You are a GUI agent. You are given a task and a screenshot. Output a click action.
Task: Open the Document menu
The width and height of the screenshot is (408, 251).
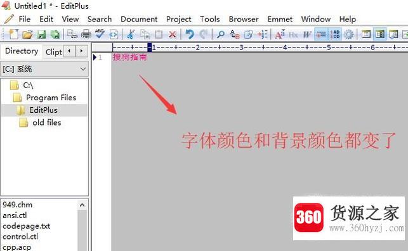click(x=139, y=19)
